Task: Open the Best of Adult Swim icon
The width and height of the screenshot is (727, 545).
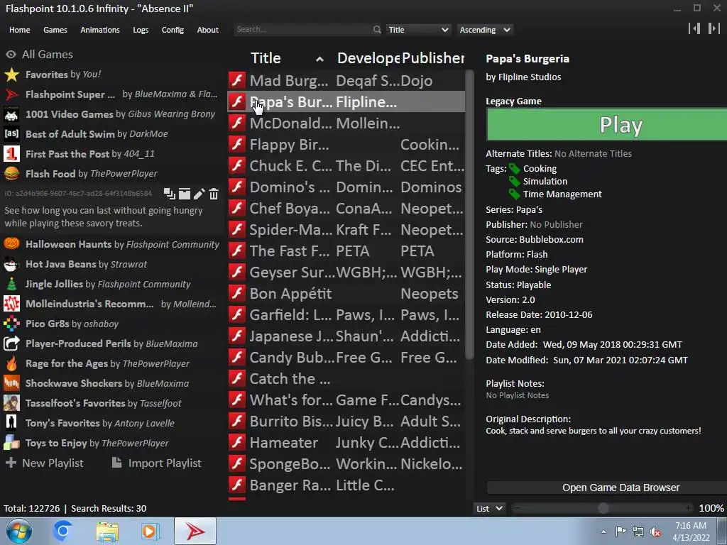Action: pos(11,134)
